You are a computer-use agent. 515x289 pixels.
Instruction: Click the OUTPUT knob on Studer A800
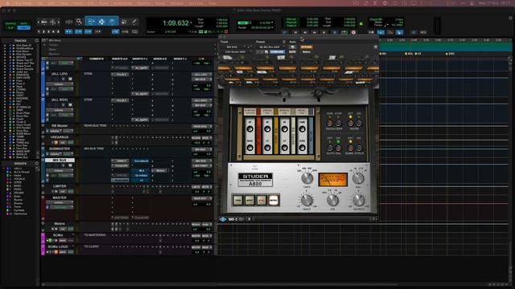(x=359, y=200)
